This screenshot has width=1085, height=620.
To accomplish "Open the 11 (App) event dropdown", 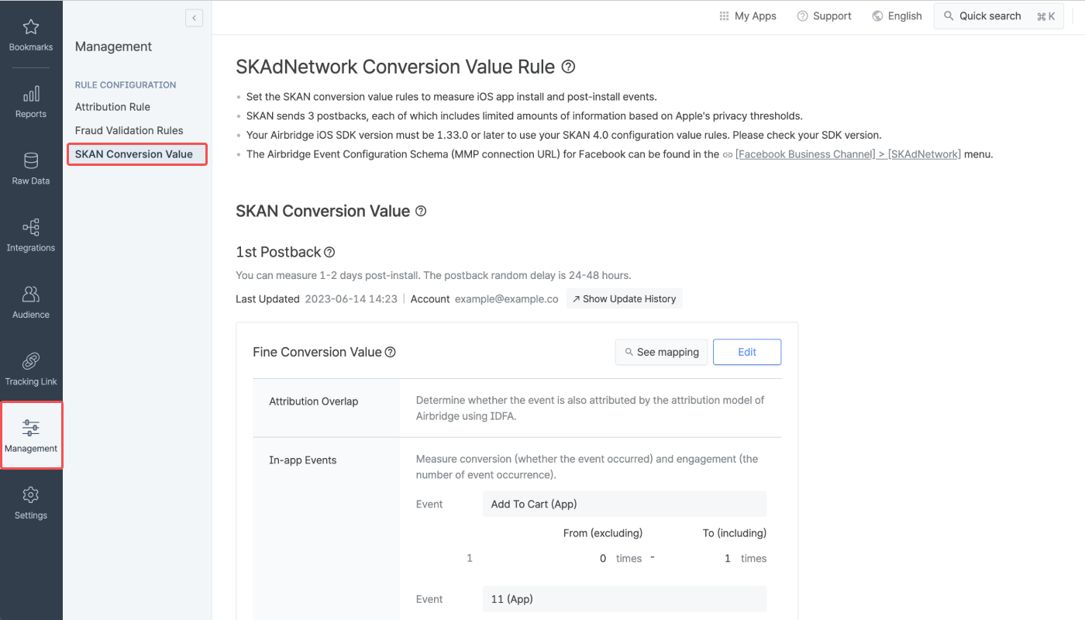I will pyautogui.click(x=624, y=598).
